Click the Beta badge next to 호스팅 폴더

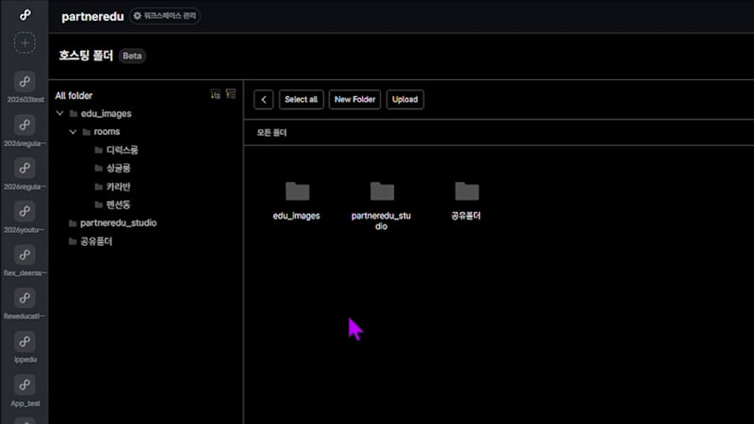132,56
